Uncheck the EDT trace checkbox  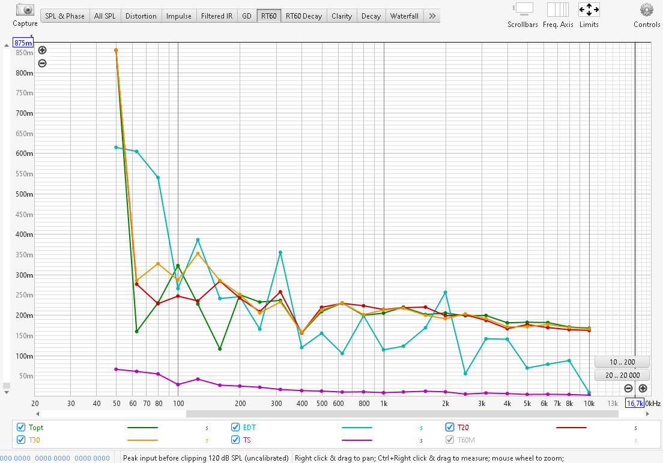pyautogui.click(x=235, y=427)
